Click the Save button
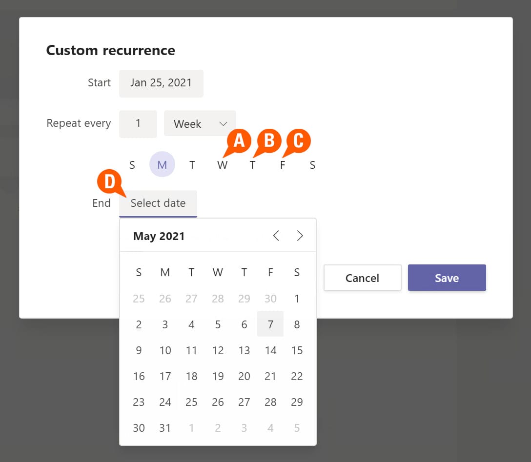This screenshot has width=531, height=462. pos(447,278)
